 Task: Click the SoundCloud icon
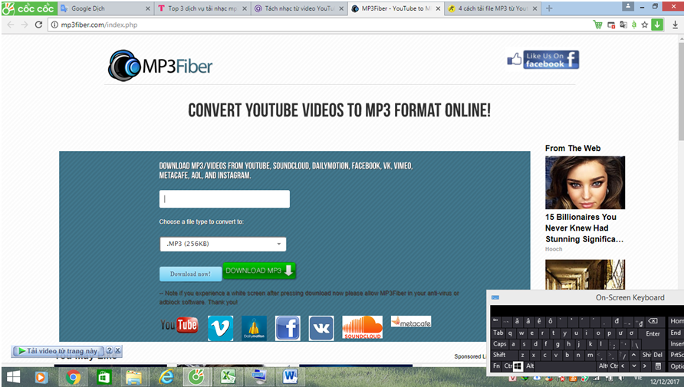coord(362,327)
